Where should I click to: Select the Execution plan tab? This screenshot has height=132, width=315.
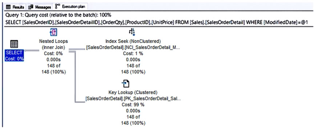pyautogui.click(x=70, y=7)
